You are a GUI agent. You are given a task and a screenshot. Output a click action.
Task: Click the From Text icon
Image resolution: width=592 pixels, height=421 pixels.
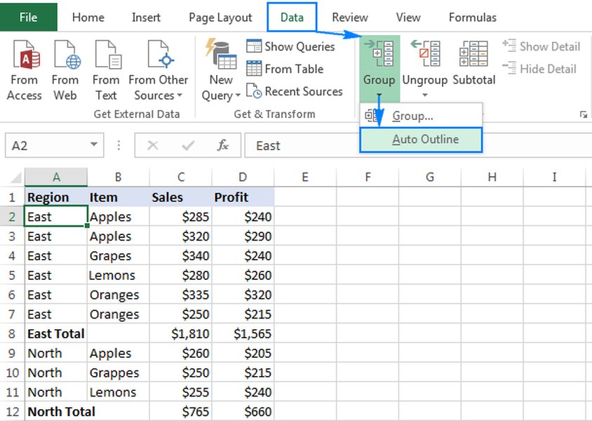[x=108, y=55]
